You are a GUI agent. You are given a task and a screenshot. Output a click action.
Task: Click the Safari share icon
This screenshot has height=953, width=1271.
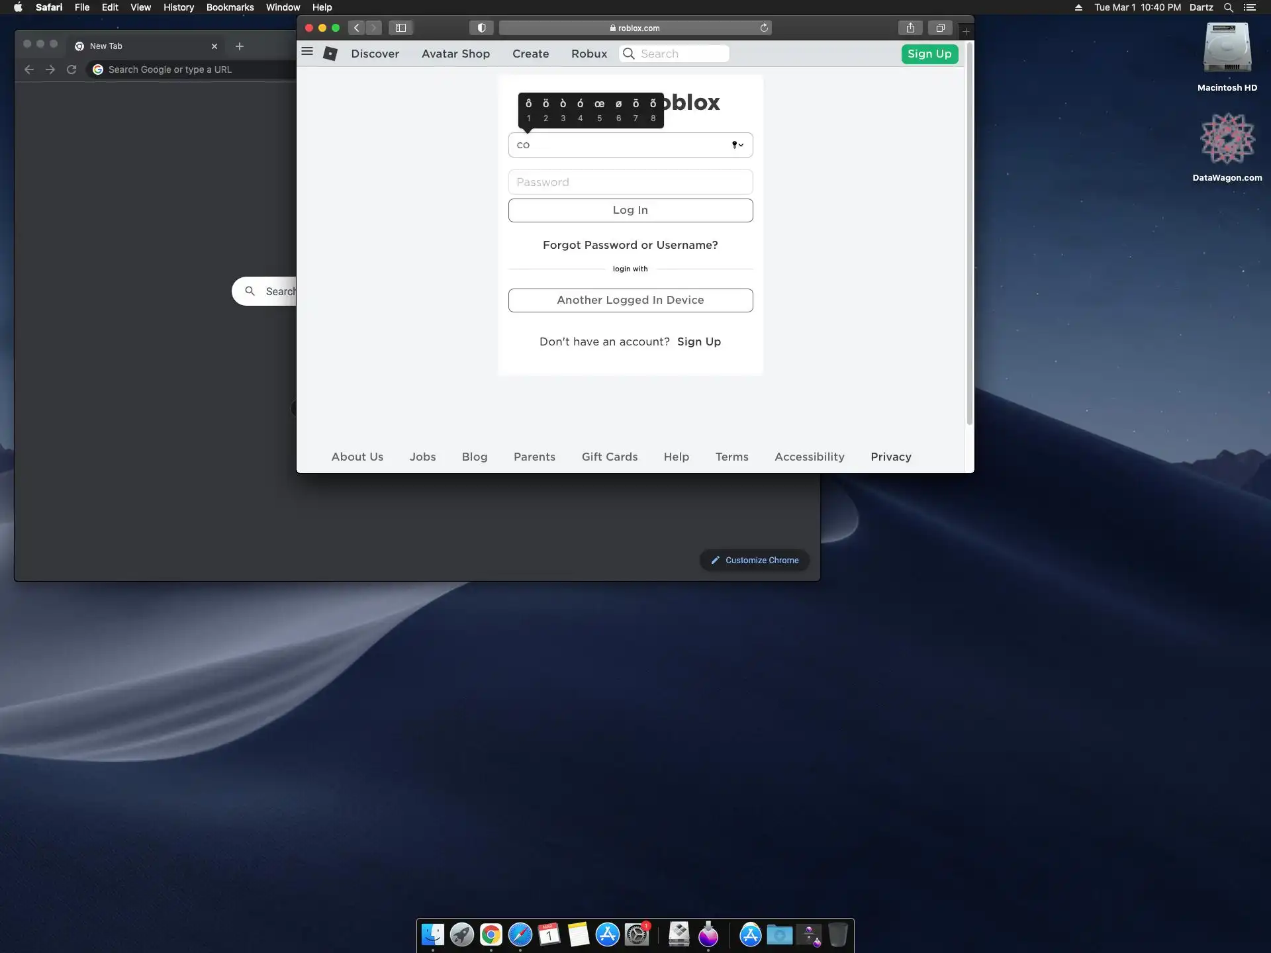pyautogui.click(x=910, y=28)
